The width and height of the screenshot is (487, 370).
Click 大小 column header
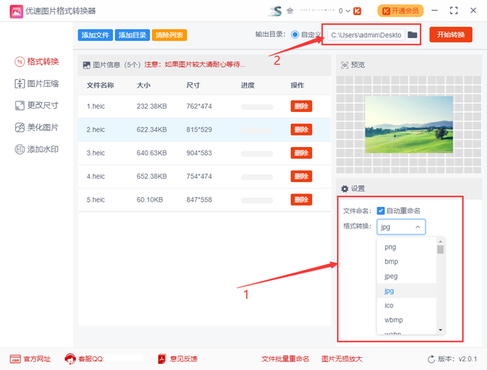coord(144,85)
